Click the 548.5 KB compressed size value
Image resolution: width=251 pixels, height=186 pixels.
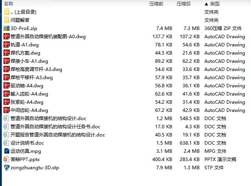coord(190,119)
